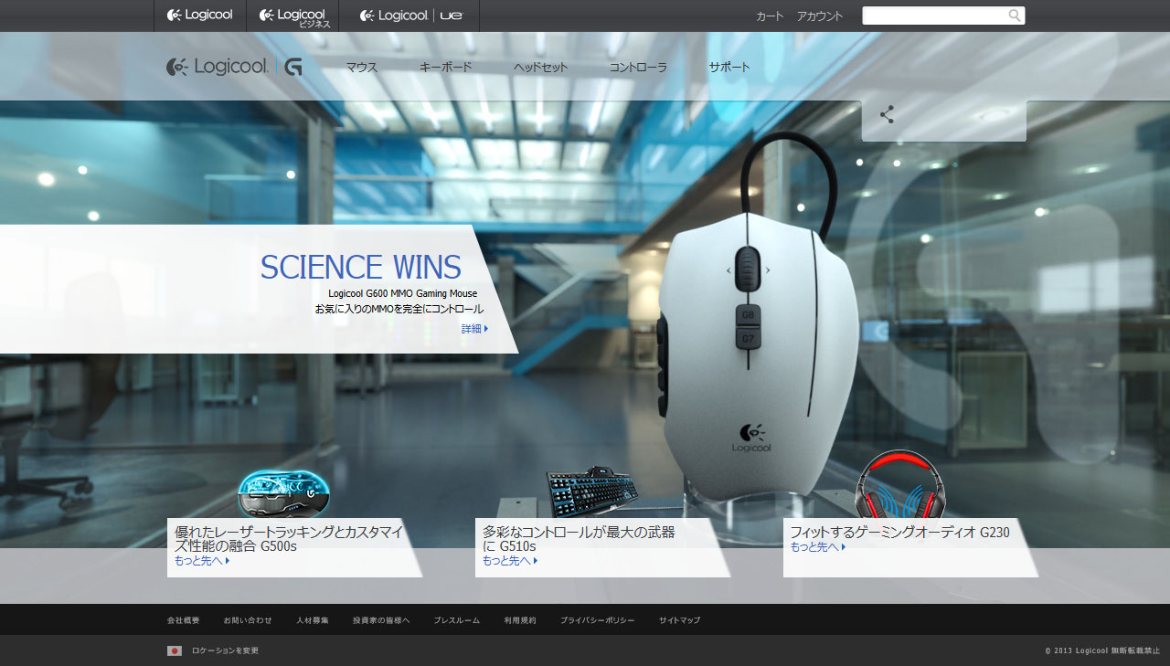1170x666 pixels.
Task: Open the 人材募集 footer link
Action: tap(313, 620)
